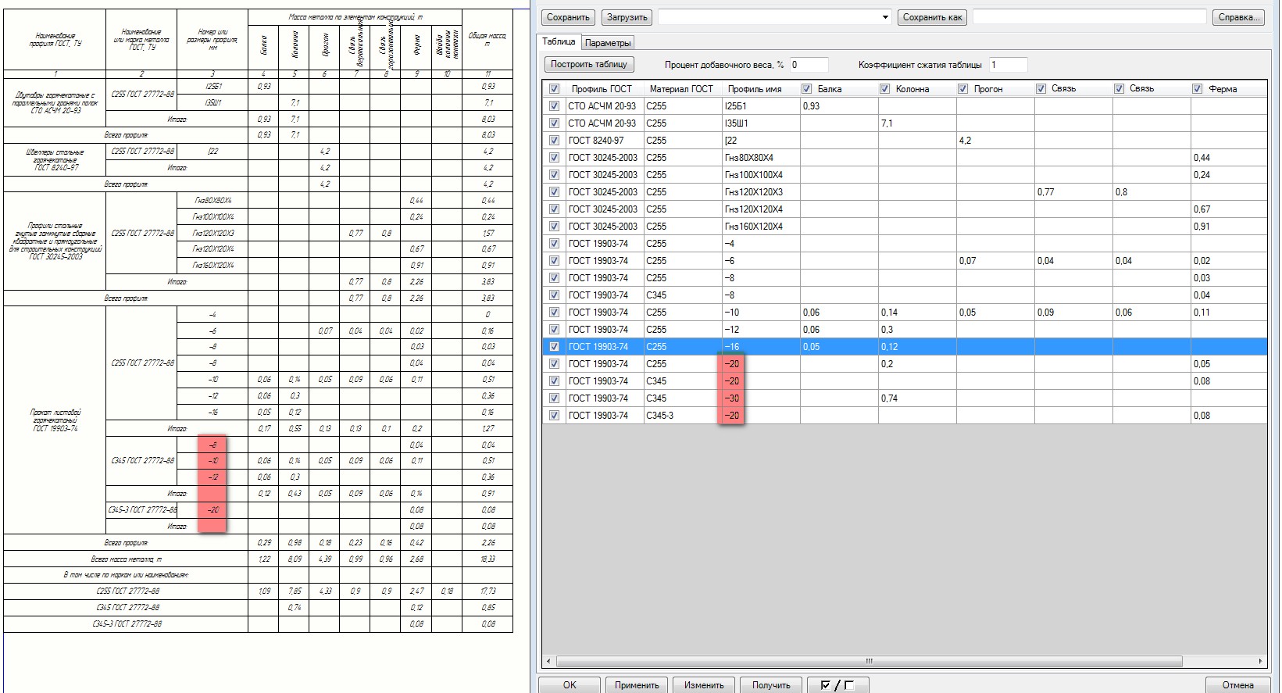Toggle the Ферма column checkbox

click(x=1197, y=89)
